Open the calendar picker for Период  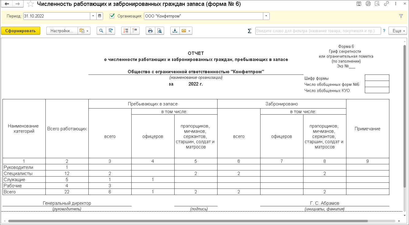coord(99,16)
